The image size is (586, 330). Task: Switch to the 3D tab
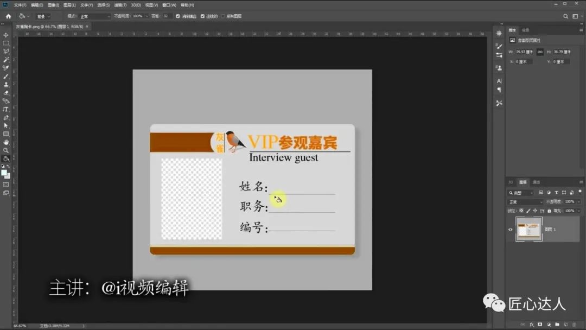(x=511, y=182)
